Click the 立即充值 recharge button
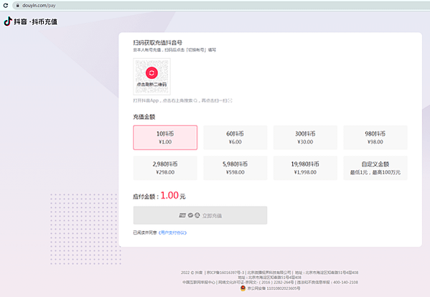The image size is (430, 297). coord(200,215)
